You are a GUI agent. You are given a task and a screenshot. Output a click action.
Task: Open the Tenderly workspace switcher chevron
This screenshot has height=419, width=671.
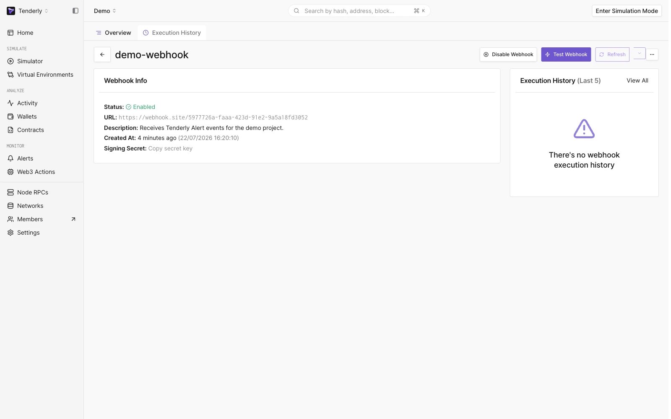tap(46, 11)
